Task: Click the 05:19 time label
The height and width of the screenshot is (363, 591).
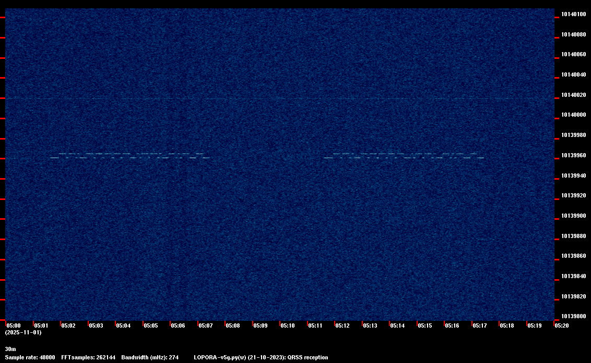Action: [x=535, y=326]
